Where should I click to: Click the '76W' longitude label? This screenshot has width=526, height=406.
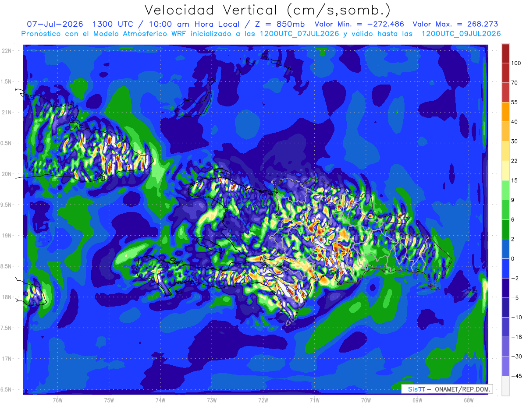(57, 400)
